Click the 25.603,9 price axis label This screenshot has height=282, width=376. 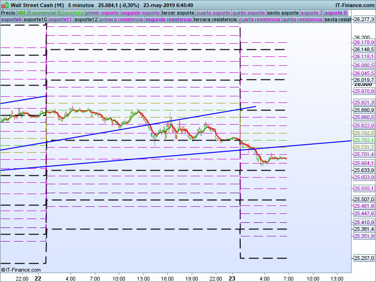pos(364,177)
